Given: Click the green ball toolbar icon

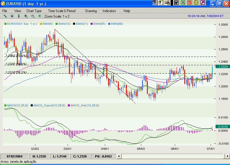Looking at the screenshot, I should click(39, 16).
